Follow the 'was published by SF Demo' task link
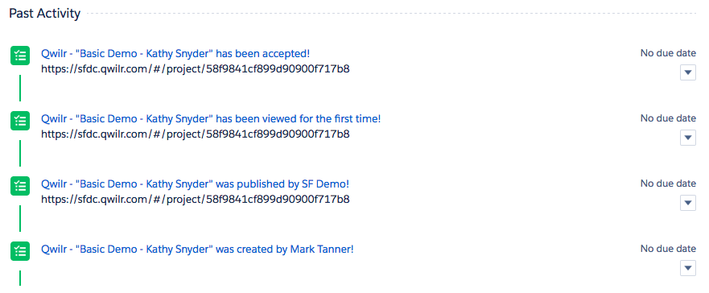The width and height of the screenshot is (709, 293). [x=196, y=184]
